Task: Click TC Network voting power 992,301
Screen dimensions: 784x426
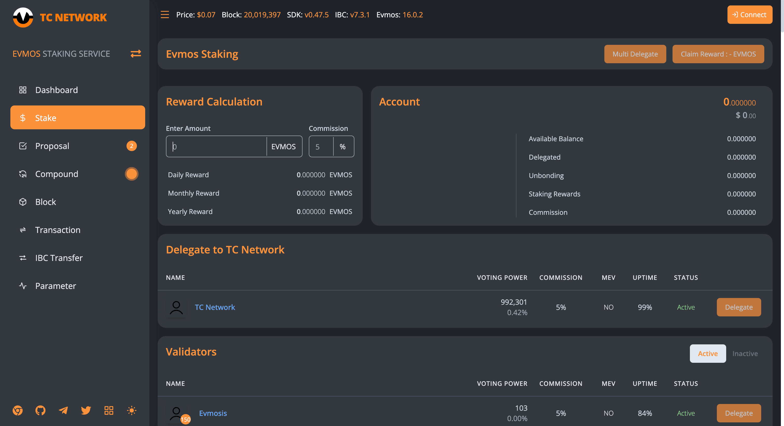Action: (514, 302)
